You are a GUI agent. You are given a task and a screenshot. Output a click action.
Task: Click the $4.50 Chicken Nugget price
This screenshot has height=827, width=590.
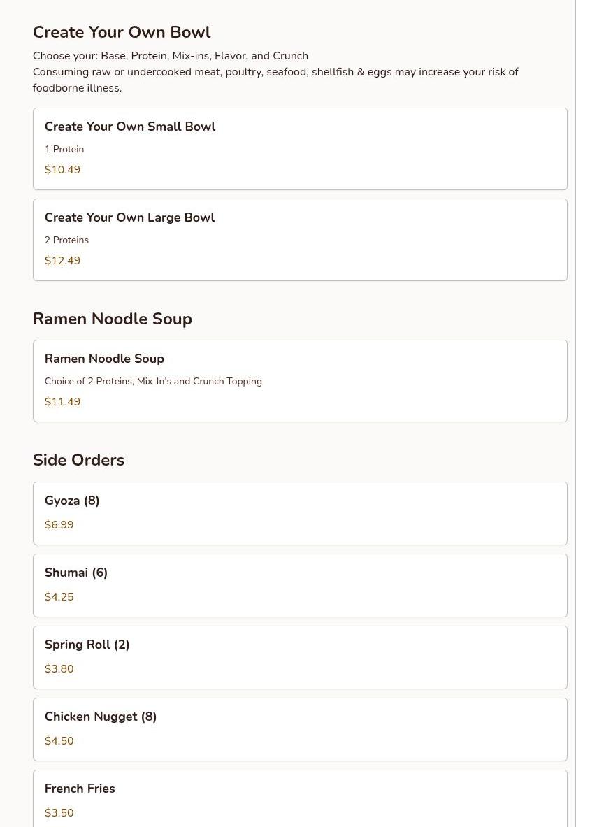click(59, 740)
